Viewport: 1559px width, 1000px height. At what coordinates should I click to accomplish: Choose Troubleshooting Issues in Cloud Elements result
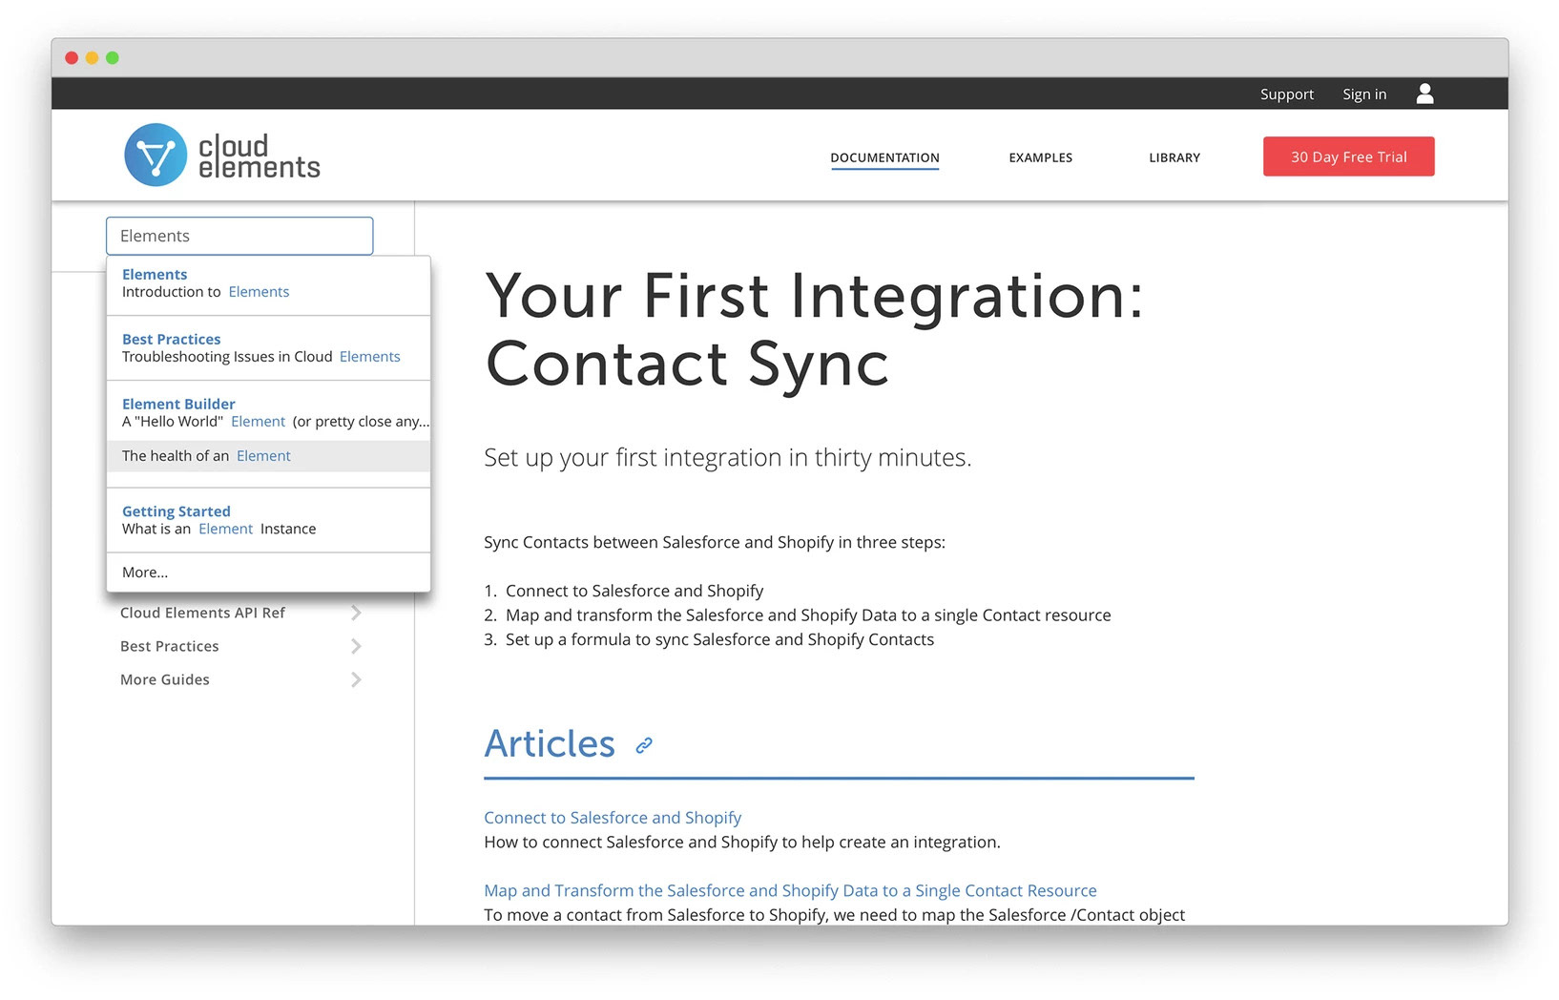point(260,357)
